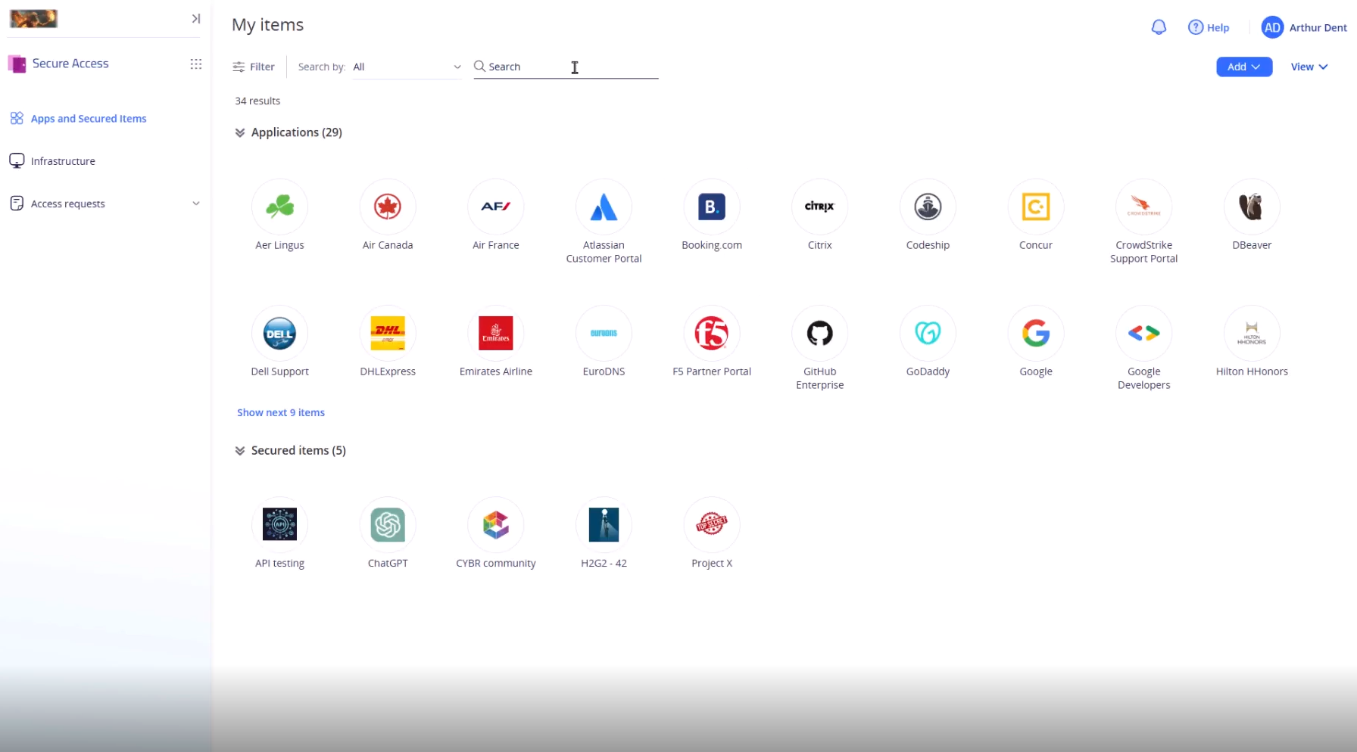View notifications via the bell icon
Screen dimensions: 1357x752
tap(1159, 27)
